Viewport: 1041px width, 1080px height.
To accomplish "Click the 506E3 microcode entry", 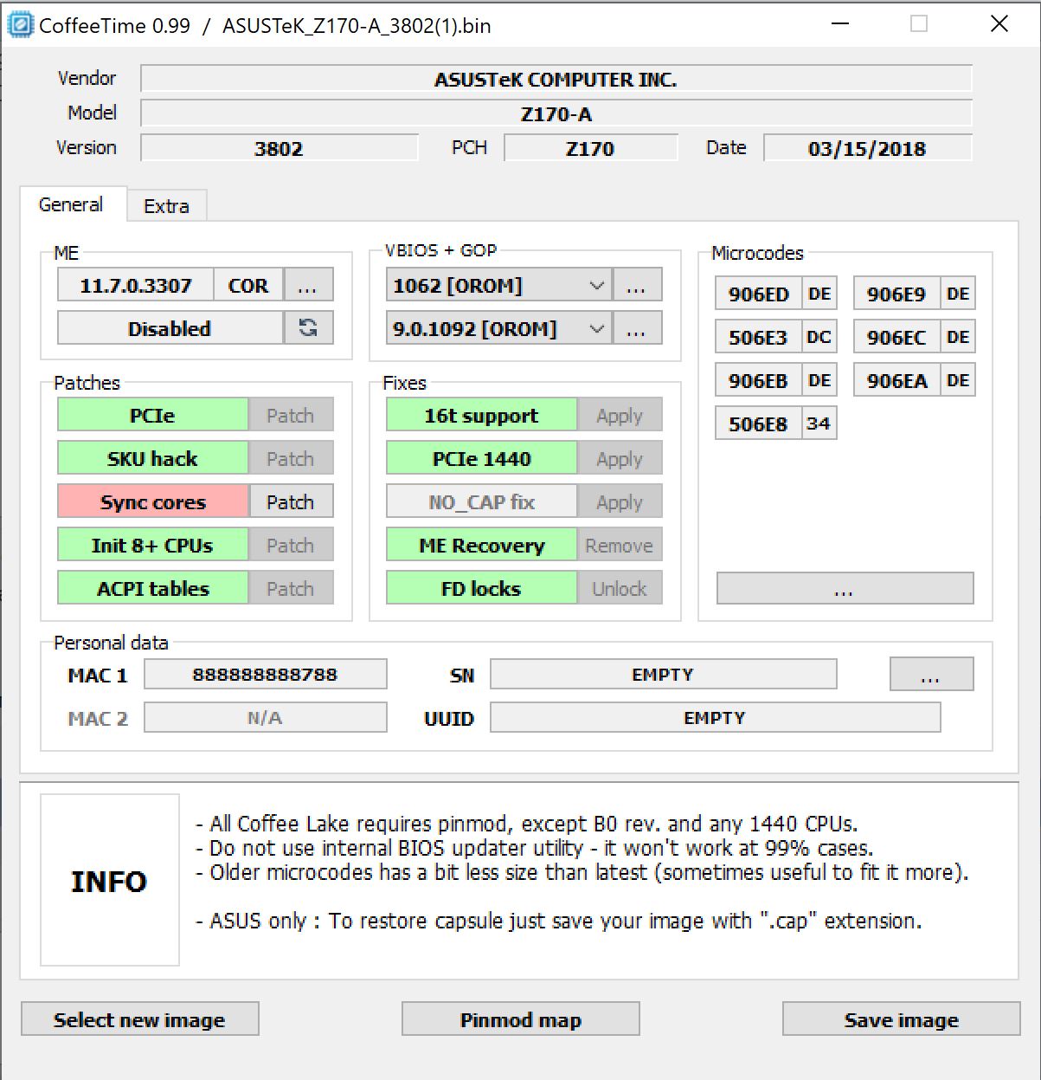I will (x=759, y=337).
